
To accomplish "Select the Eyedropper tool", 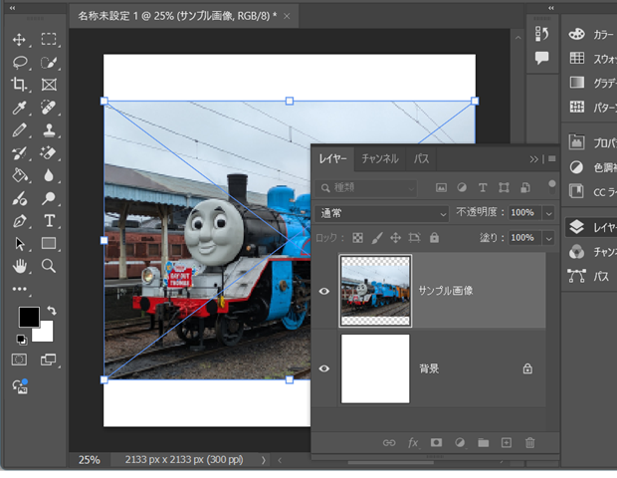I will (x=19, y=108).
